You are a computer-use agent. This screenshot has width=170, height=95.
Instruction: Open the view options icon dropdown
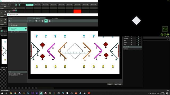pyautogui.click(x=50, y=21)
